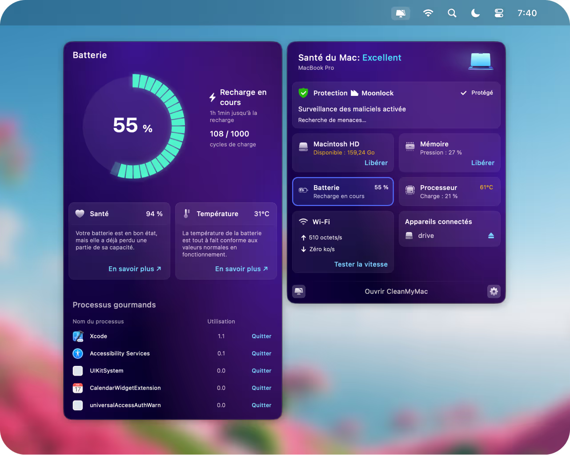
Task: Click the Processeur chip icon
Action: coord(410,190)
